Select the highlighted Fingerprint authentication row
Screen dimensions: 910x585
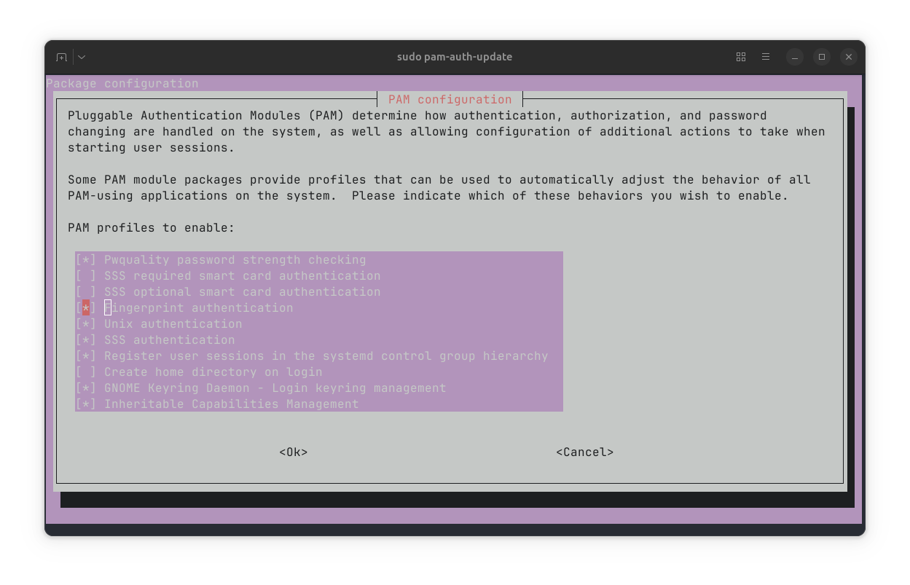coord(199,307)
